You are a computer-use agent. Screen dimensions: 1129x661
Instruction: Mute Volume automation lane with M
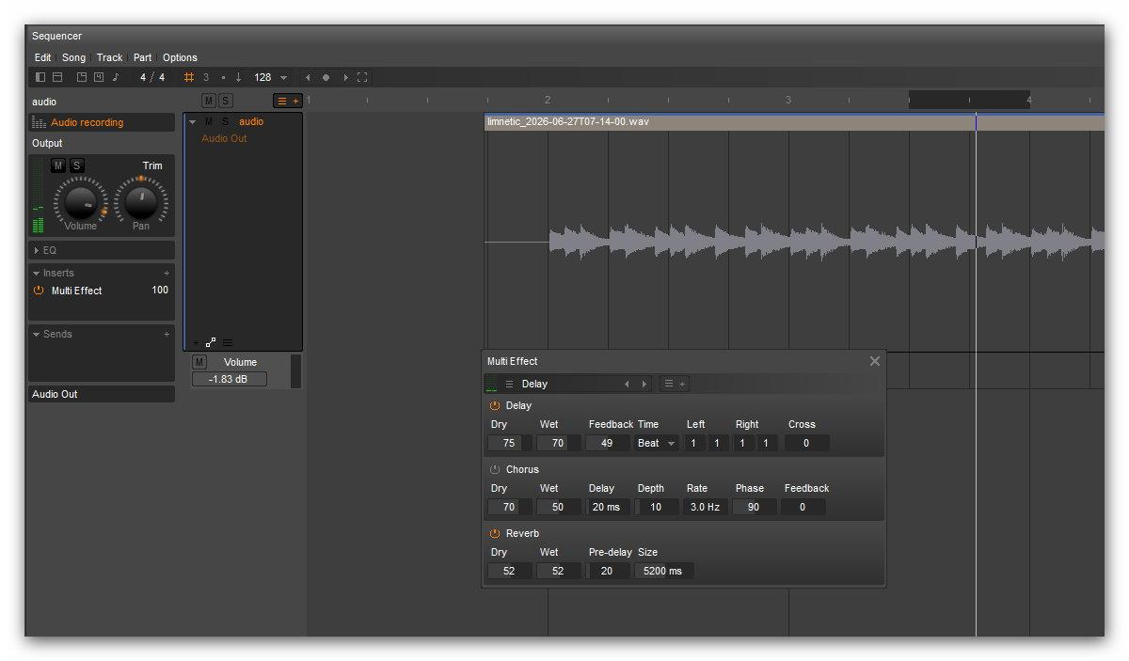coord(199,362)
